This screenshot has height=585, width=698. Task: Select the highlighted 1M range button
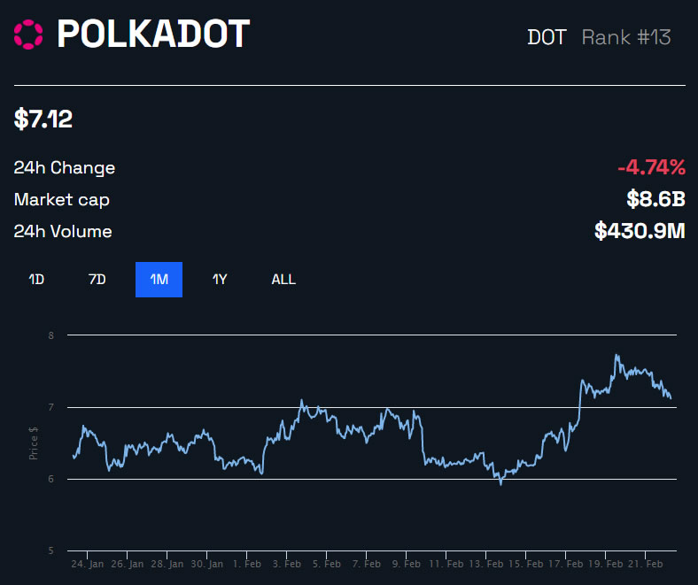(159, 280)
